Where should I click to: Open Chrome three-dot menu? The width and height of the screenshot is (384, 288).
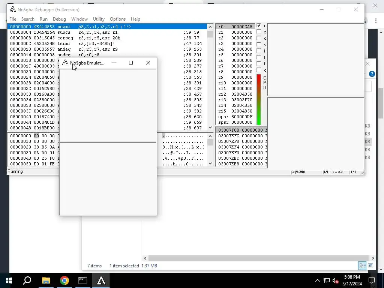(376, 21)
